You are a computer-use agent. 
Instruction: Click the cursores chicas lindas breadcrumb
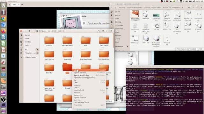pos(135,8)
